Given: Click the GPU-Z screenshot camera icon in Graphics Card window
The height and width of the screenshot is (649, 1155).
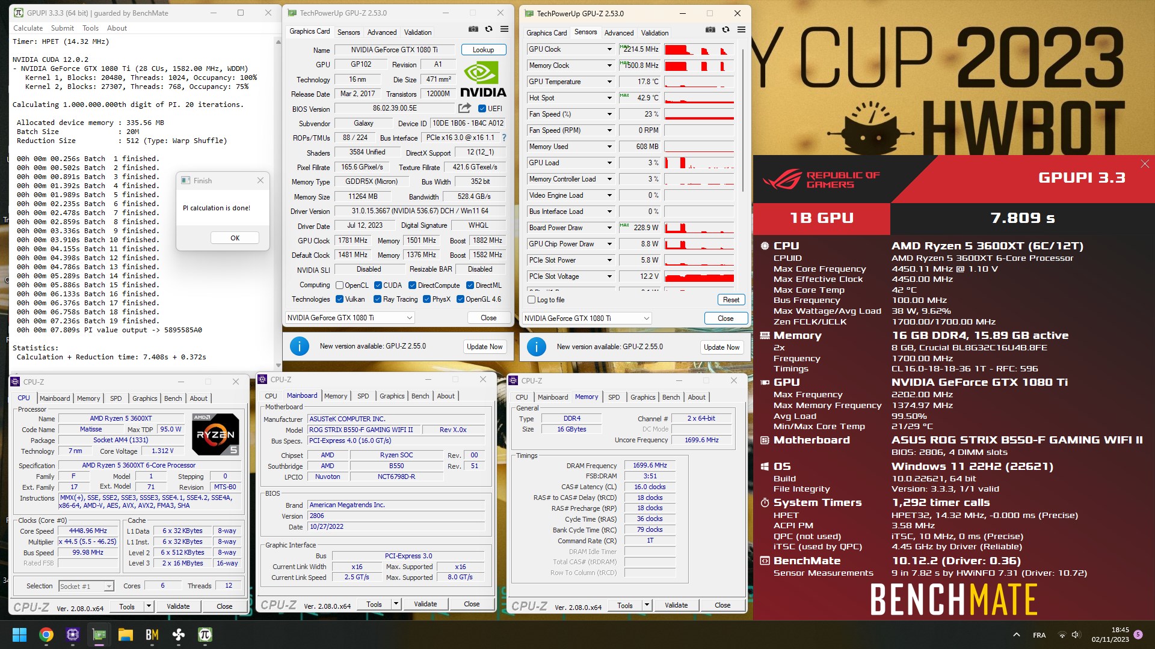Looking at the screenshot, I should point(473,29).
